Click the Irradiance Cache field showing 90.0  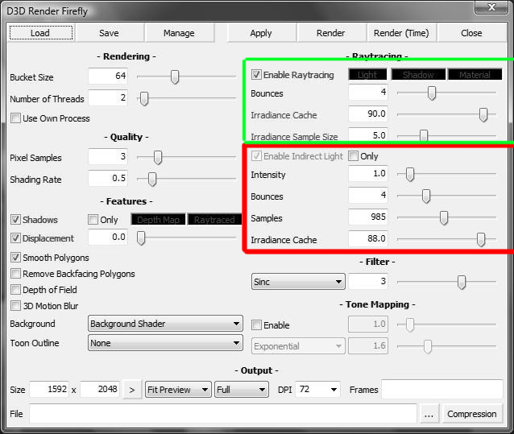coord(368,114)
